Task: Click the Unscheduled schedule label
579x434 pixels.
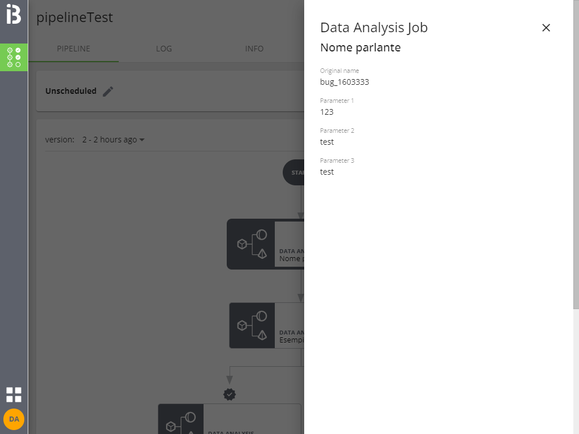Action: (70, 91)
